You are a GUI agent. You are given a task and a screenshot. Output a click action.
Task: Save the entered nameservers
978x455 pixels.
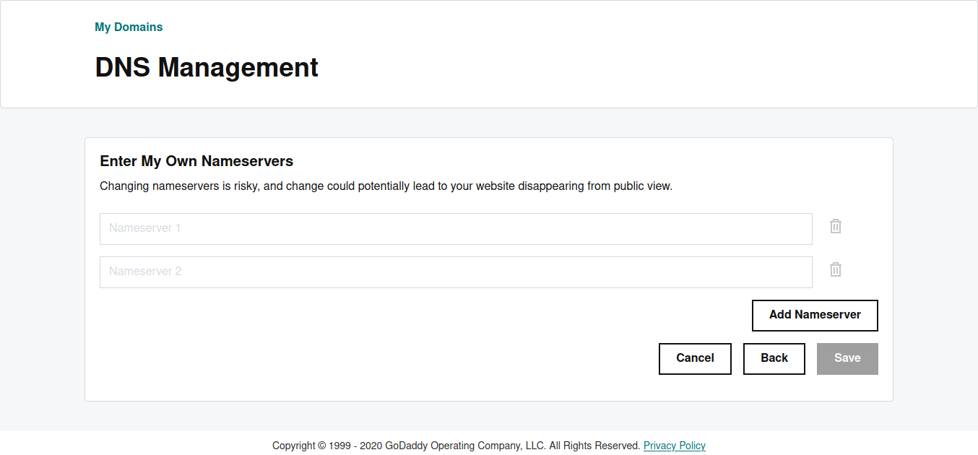pyautogui.click(x=847, y=359)
